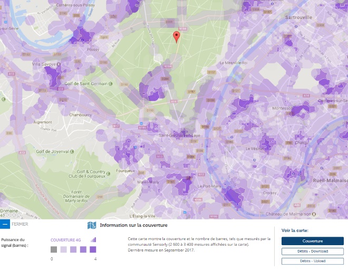Switch to Débits - Upload map
Screen dimensions: 348x272
pyautogui.click(x=312, y=261)
